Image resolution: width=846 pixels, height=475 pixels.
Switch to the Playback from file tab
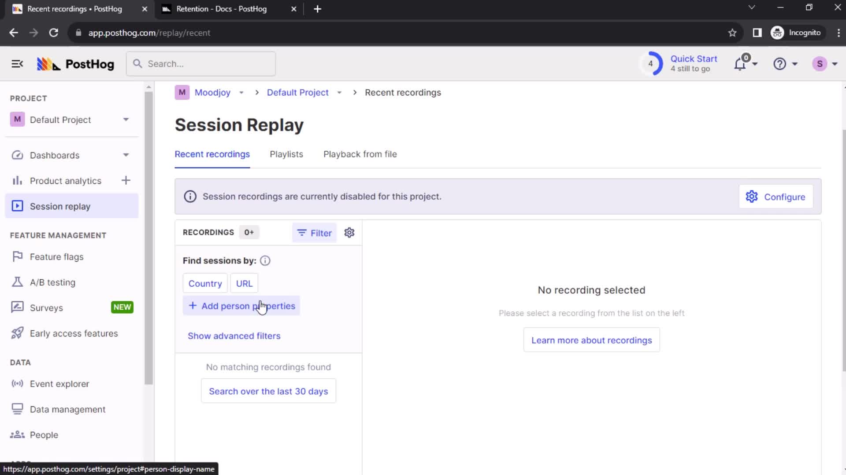tap(360, 153)
